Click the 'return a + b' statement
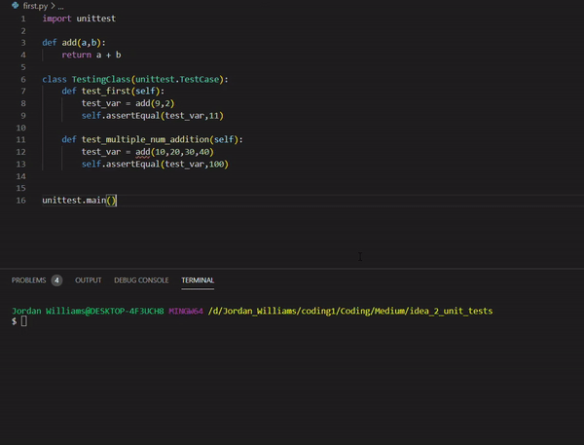The height and width of the screenshot is (445, 584). pos(91,55)
